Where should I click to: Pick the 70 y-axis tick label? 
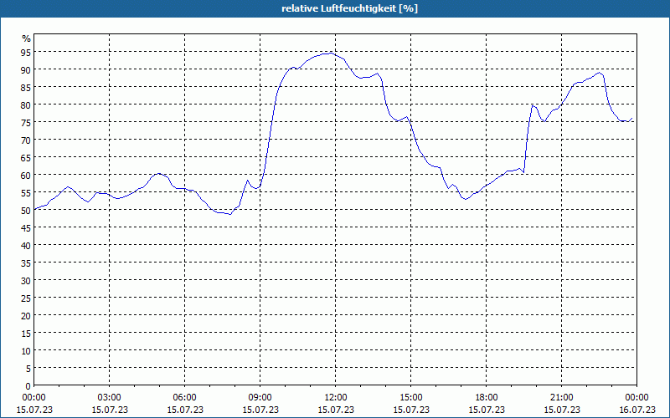[x=26, y=140]
